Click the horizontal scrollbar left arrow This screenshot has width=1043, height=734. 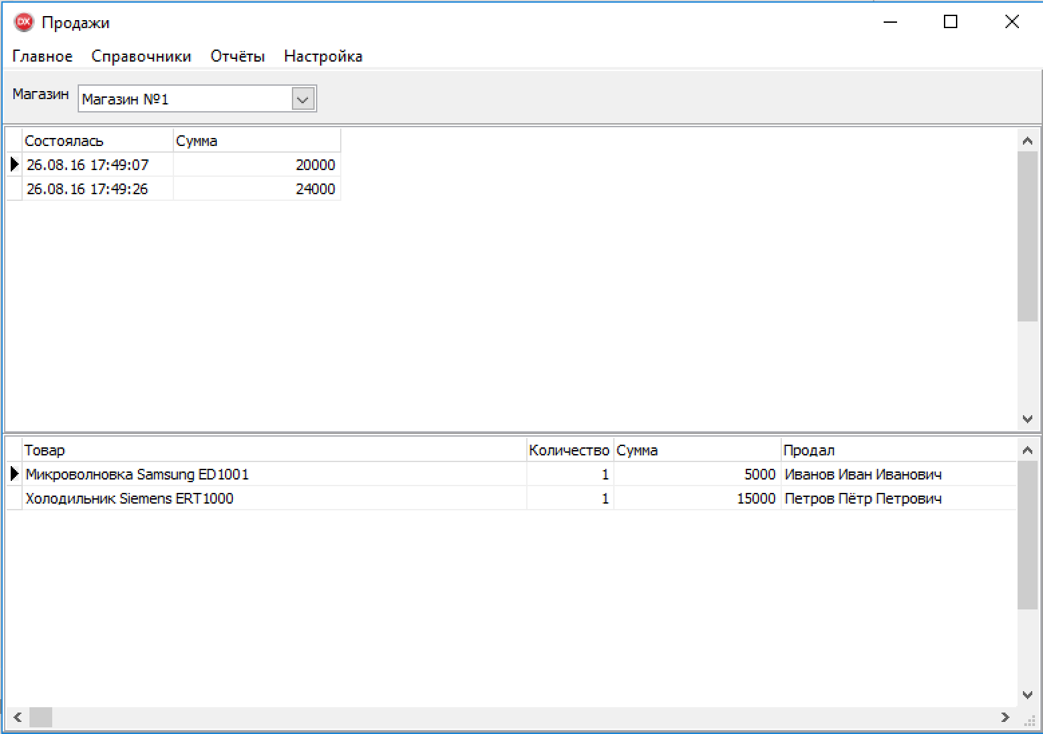coord(17,717)
